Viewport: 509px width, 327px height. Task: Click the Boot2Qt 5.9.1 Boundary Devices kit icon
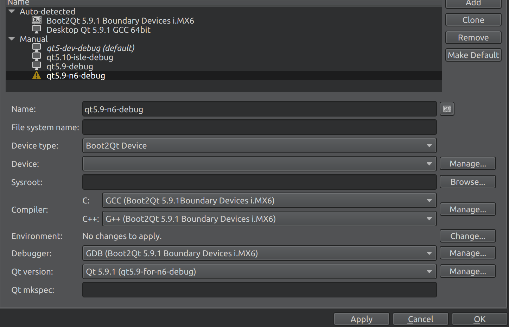pos(37,20)
